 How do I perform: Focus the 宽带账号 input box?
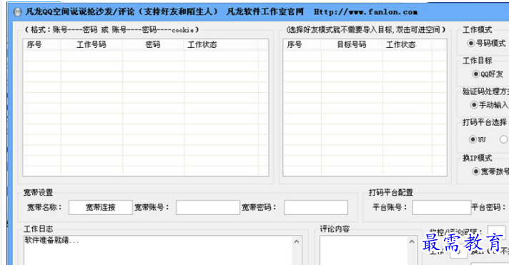(x=208, y=207)
